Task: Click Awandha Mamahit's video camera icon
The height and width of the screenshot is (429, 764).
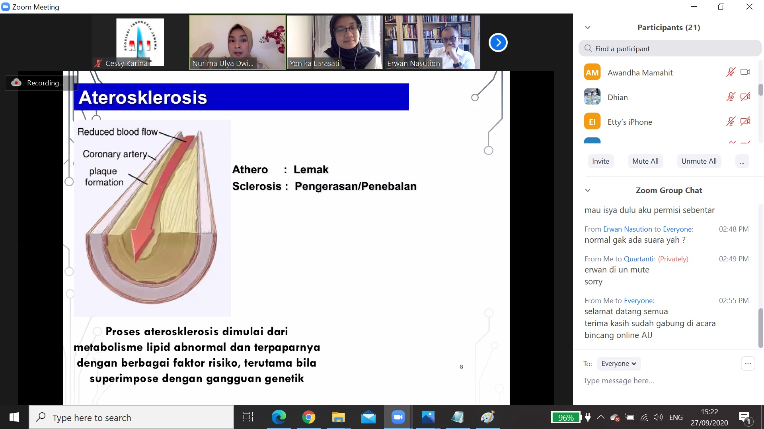Action: click(x=745, y=72)
